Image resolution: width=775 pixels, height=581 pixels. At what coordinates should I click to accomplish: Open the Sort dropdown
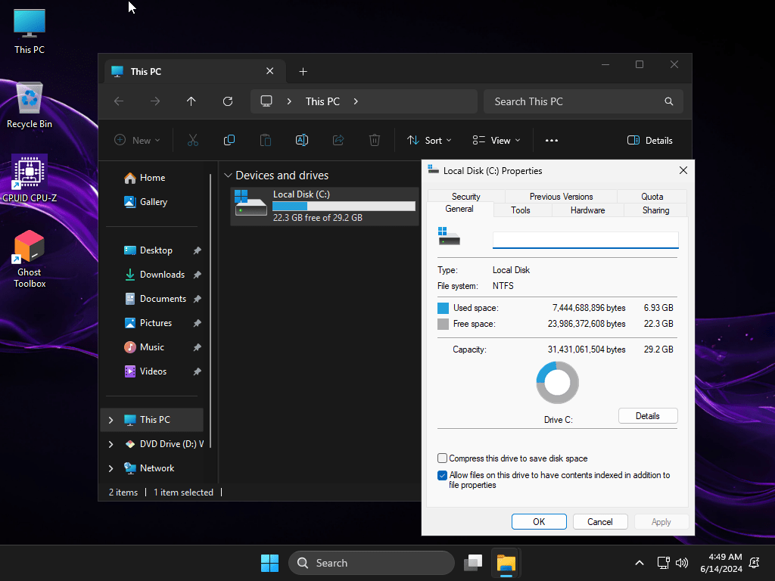[x=429, y=140]
